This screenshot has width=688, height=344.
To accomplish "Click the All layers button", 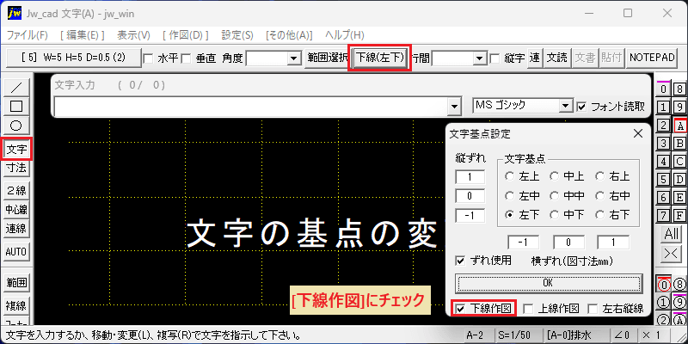I will 672,234.
